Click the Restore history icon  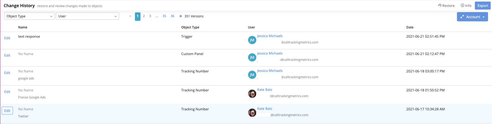440,6
